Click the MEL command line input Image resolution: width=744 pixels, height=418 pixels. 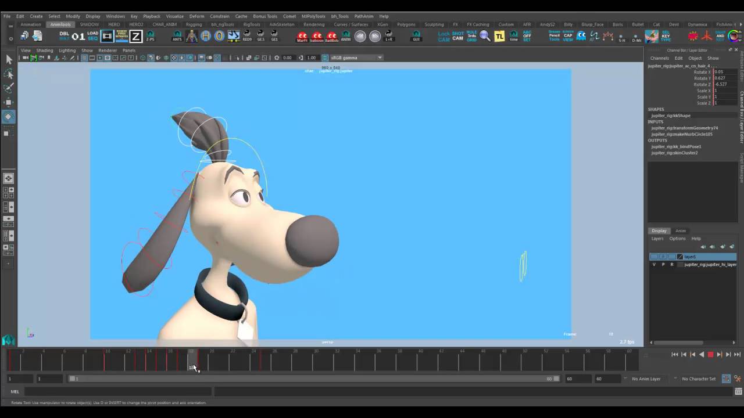point(119,392)
